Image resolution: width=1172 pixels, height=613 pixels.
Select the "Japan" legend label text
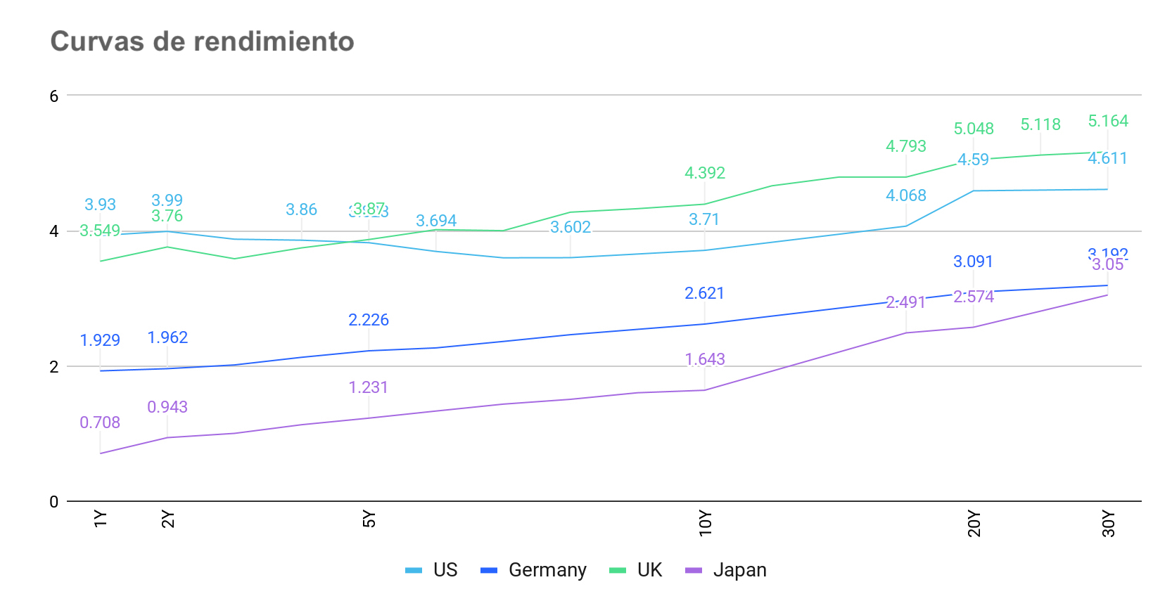click(x=739, y=570)
